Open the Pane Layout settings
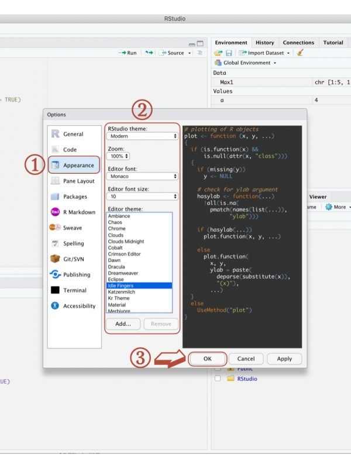The height and width of the screenshot is (468, 351). click(78, 181)
